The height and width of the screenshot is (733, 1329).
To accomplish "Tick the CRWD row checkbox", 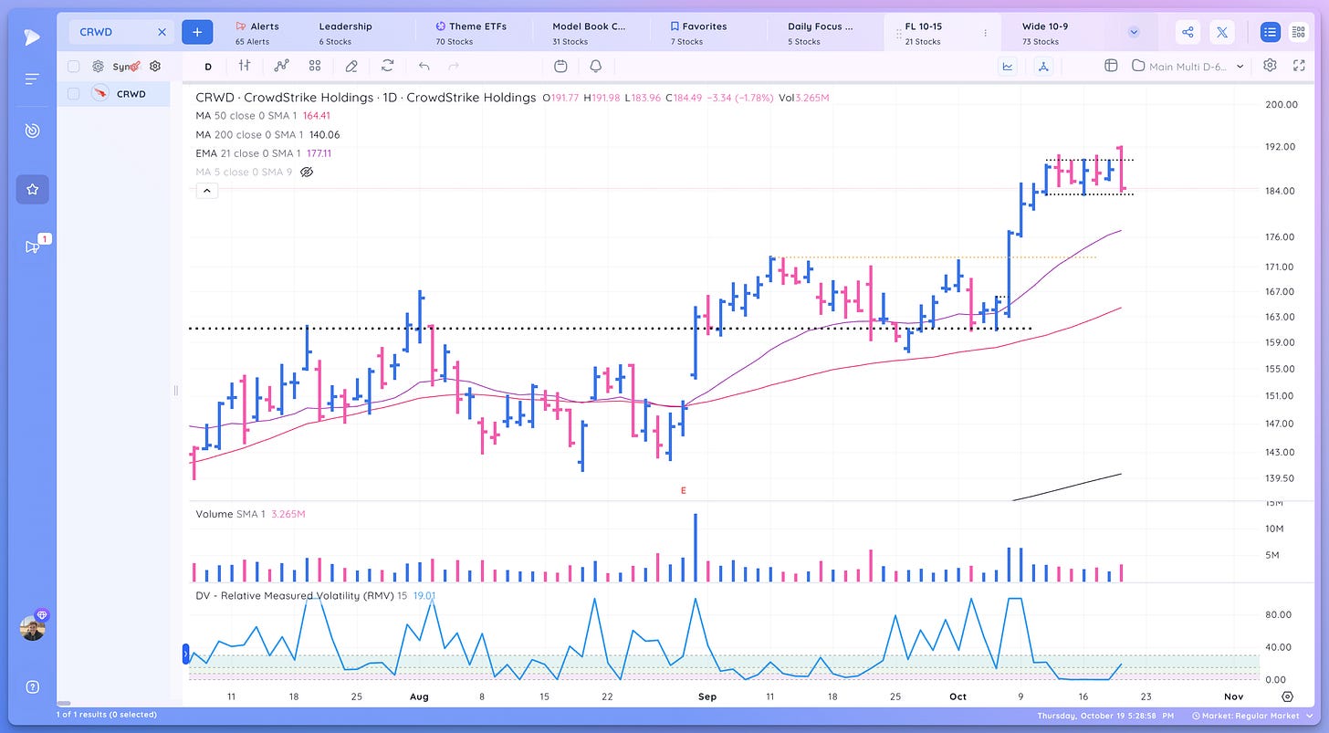I will [x=73, y=93].
